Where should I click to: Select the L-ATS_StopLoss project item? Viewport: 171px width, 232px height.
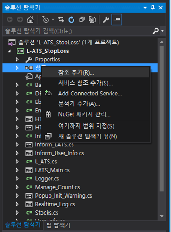coord(48,51)
